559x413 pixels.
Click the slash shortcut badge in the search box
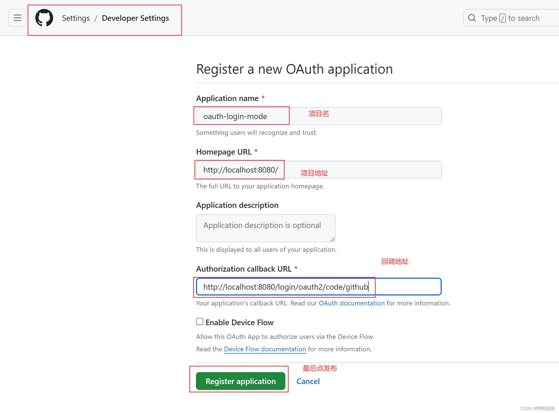503,18
